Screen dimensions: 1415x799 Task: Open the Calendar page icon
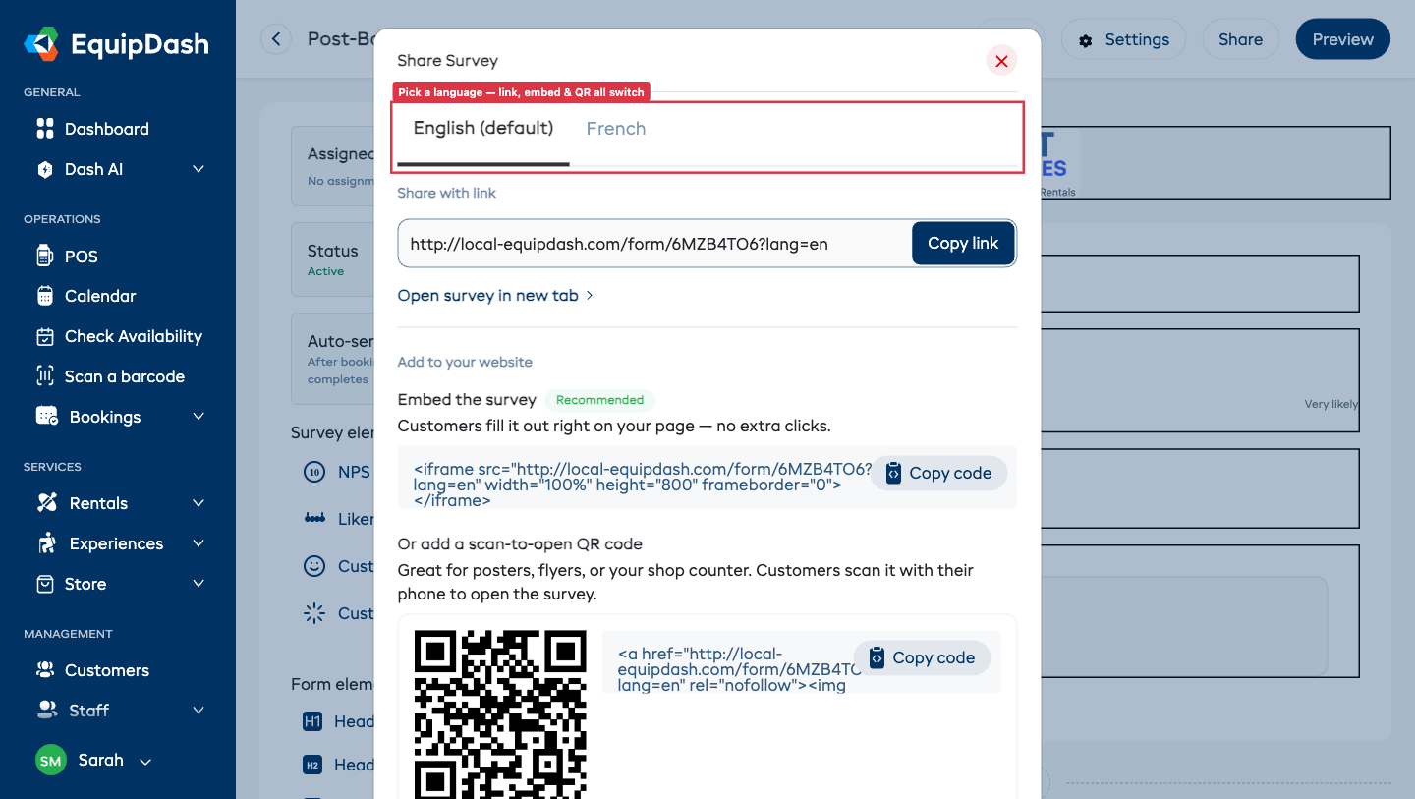[x=44, y=296]
